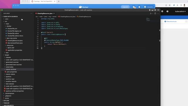Toggle bottom panel layout icon in VS Code
Image resolution: width=188 pixels, height=106 pixels.
pyautogui.click(x=152, y=10)
